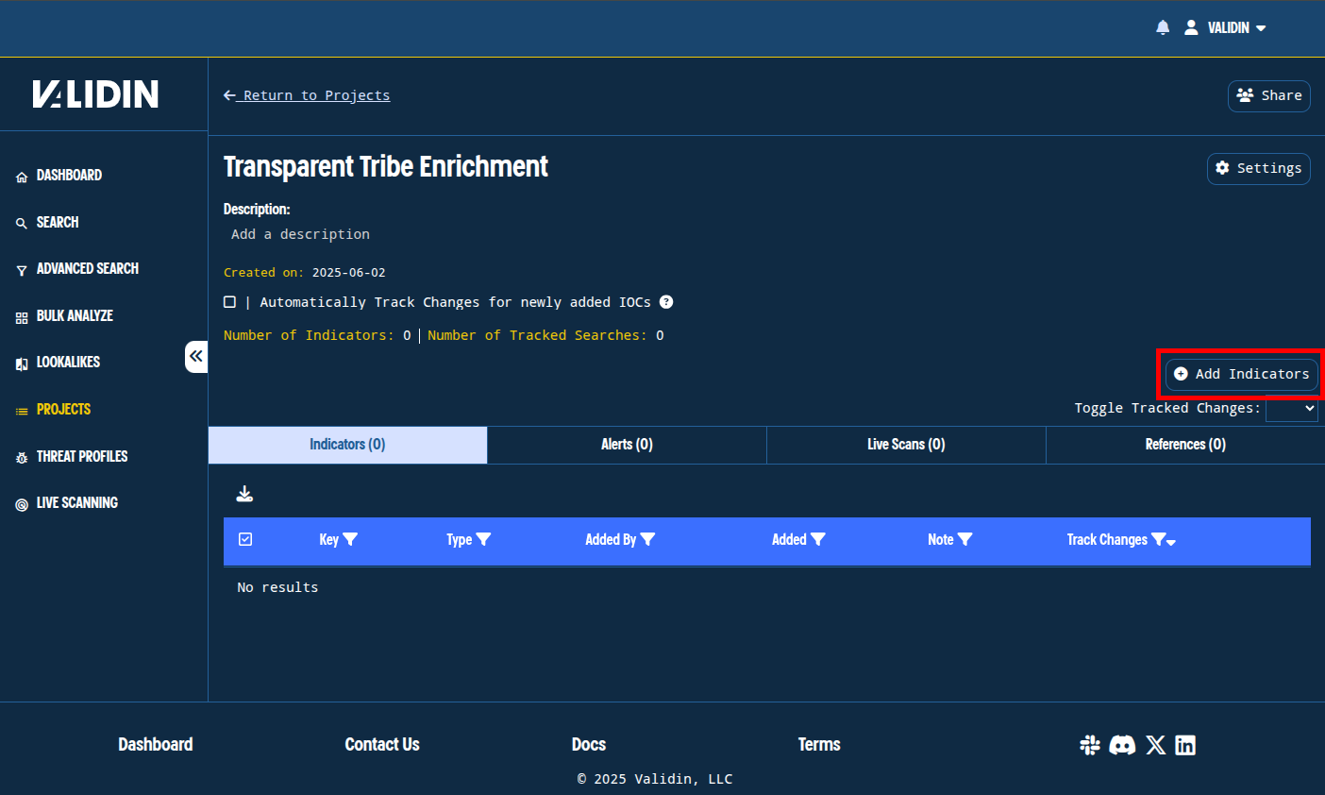Screen dimensions: 1325x795
Task: Click the Share button
Action: [x=1269, y=95]
